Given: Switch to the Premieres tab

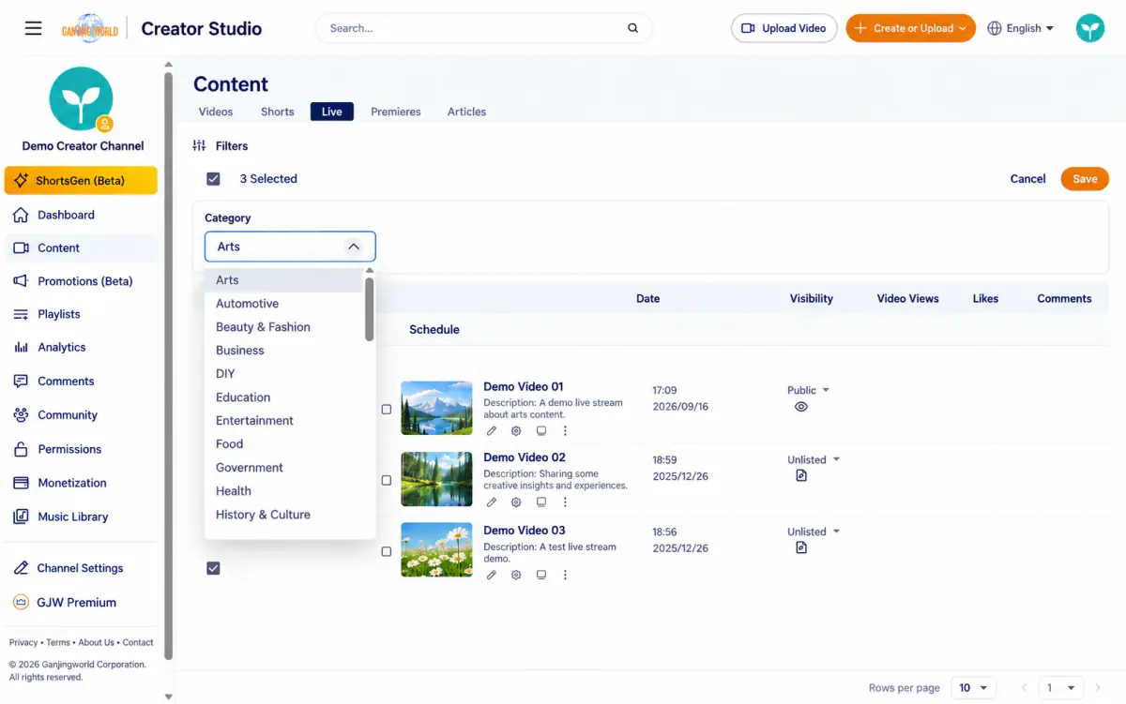Looking at the screenshot, I should pos(396,112).
